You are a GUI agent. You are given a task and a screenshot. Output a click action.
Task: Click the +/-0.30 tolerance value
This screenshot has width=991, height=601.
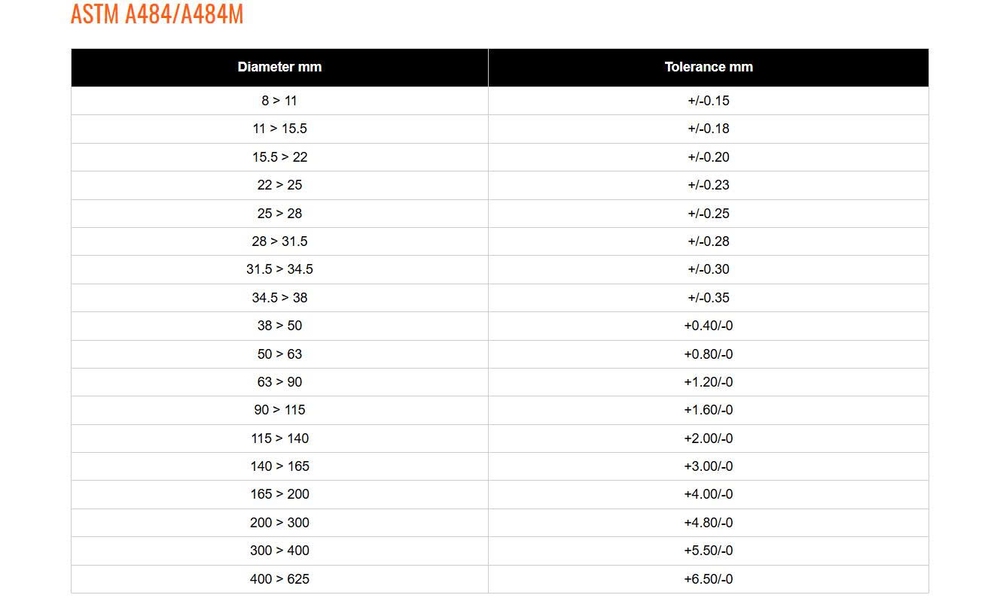point(708,269)
